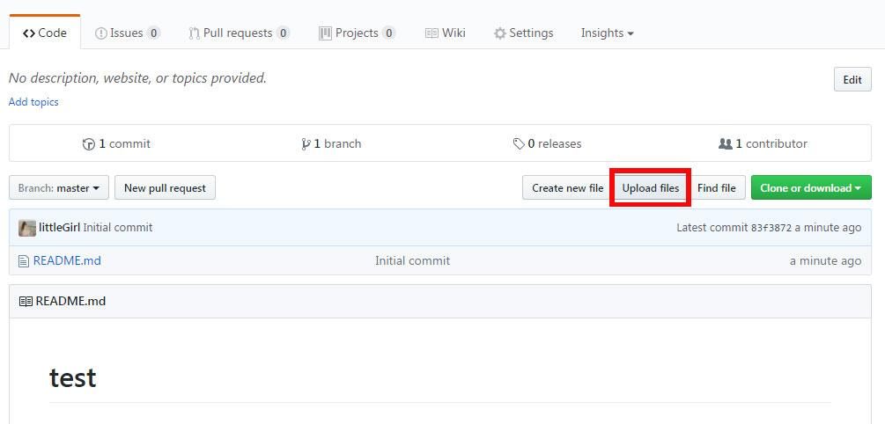Expand the Insights dropdown

pos(608,33)
